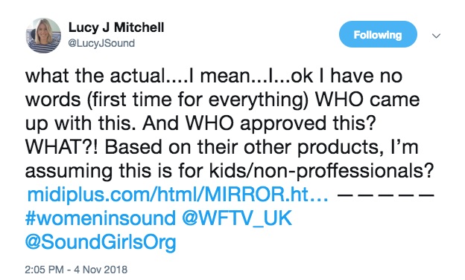Select the #womeninsound hashtag

(101, 218)
